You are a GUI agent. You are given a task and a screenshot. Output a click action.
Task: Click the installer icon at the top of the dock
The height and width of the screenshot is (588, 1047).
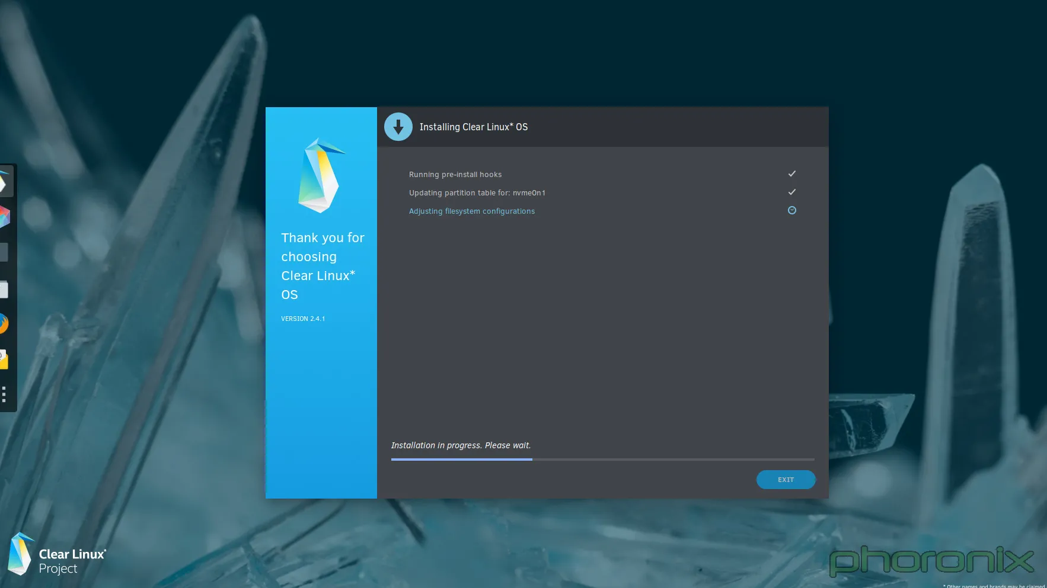coord(5,182)
